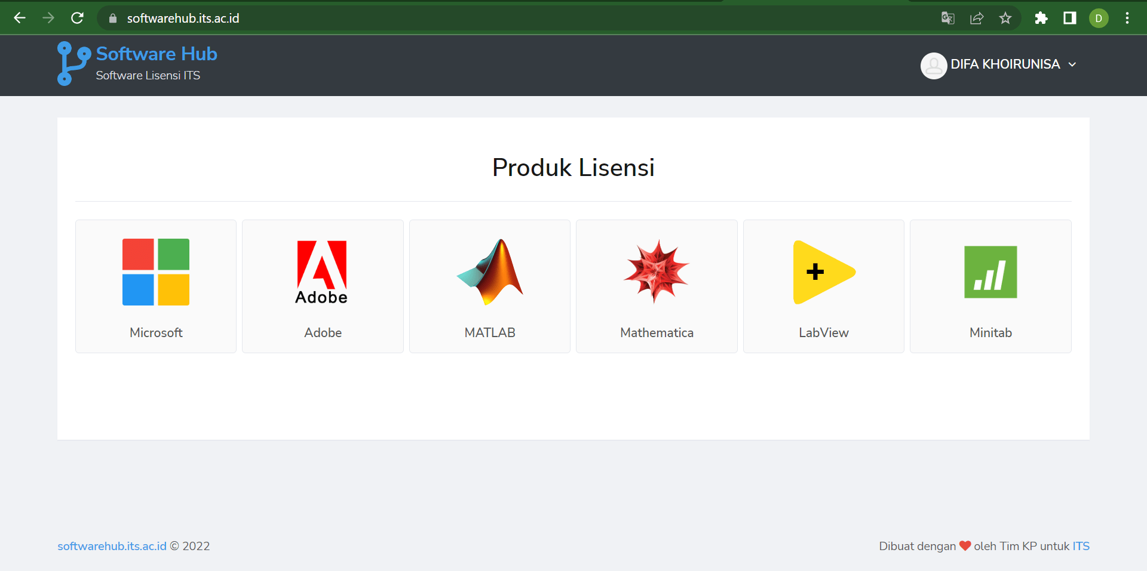Select the Adobe logo tile
Image resolution: width=1147 pixels, height=571 pixels.
[322, 272]
